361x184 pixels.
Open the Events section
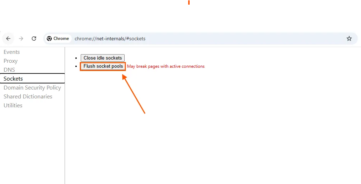click(x=12, y=52)
